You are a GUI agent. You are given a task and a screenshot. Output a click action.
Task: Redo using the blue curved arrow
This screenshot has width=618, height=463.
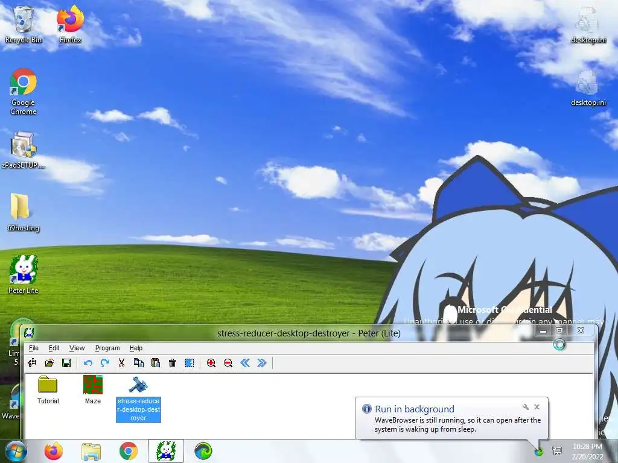(x=105, y=363)
